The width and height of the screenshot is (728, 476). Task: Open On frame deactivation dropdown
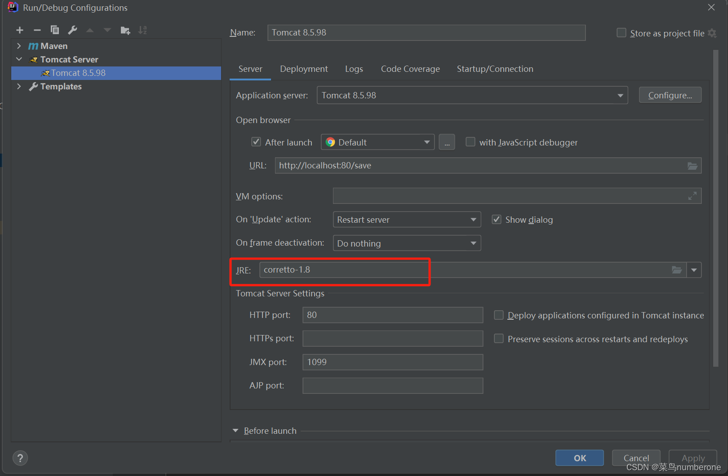[407, 243]
